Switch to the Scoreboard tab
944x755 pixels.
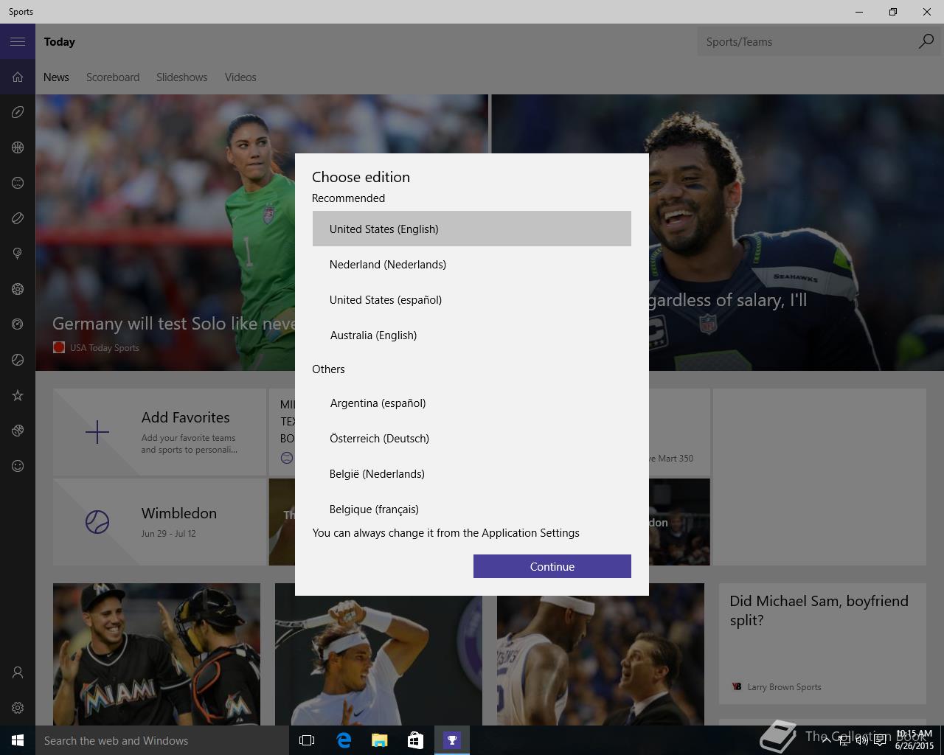pyautogui.click(x=113, y=77)
